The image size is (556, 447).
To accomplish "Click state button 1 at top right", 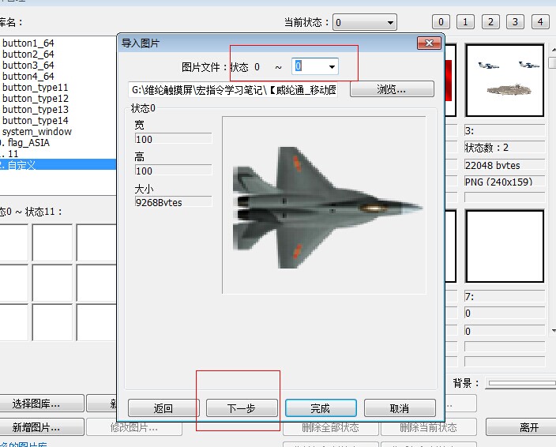I will [x=466, y=22].
